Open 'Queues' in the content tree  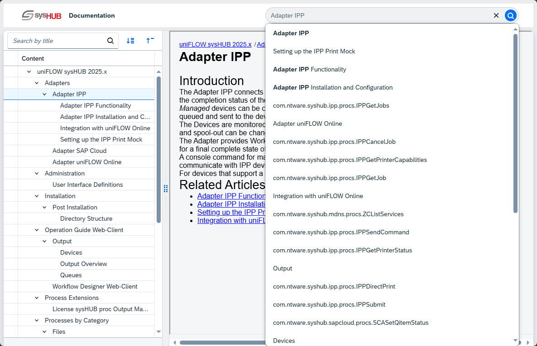pos(71,275)
